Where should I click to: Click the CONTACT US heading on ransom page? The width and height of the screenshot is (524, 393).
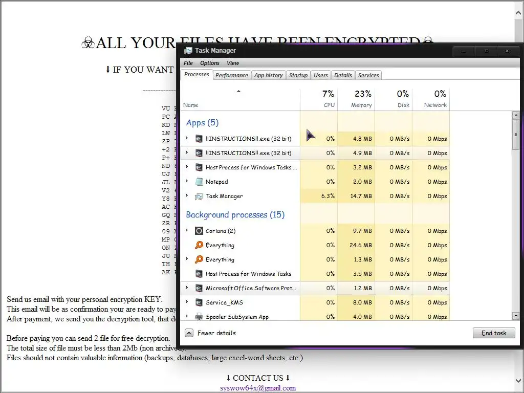(258, 378)
